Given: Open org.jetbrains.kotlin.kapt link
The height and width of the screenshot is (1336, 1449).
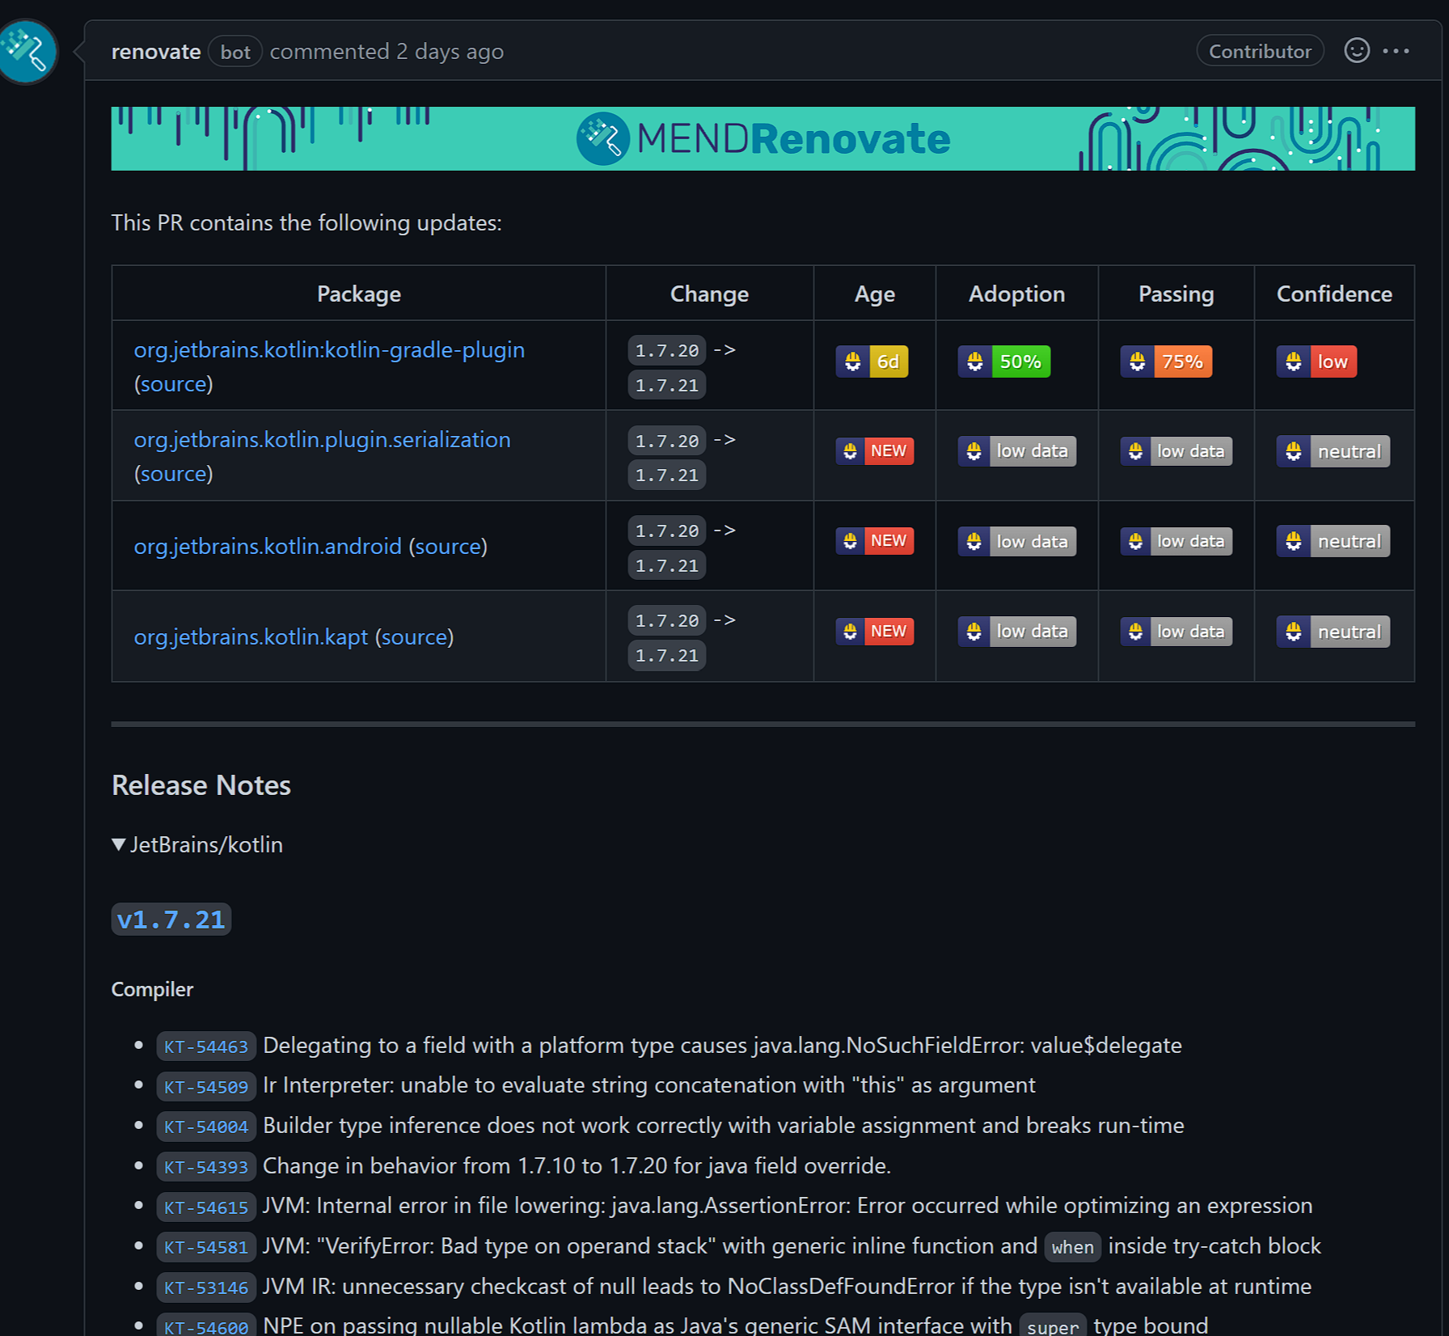Looking at the screenshot, I should pos(251,636).
